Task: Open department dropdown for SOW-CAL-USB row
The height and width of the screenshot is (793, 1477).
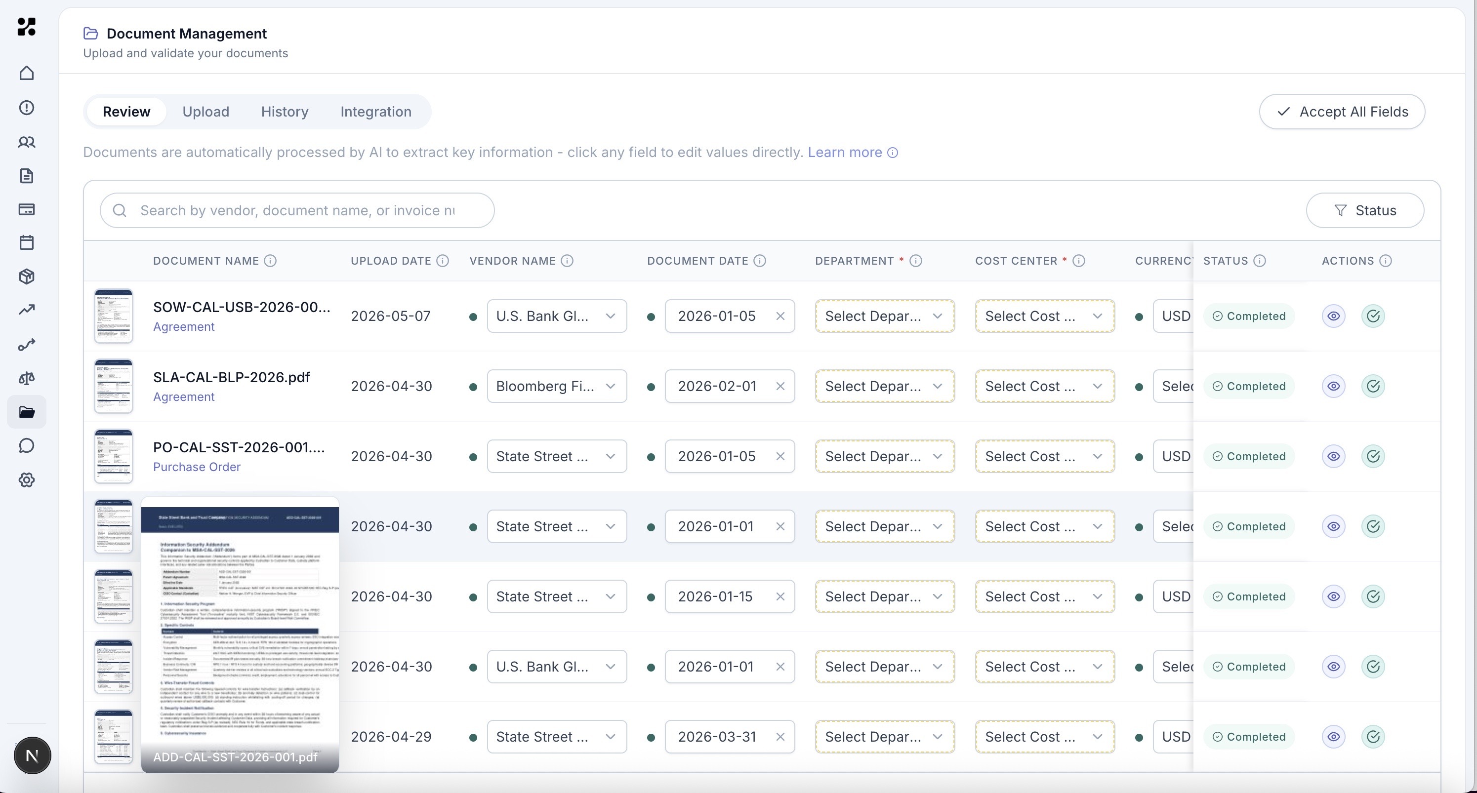Action: tap(885, 316)
